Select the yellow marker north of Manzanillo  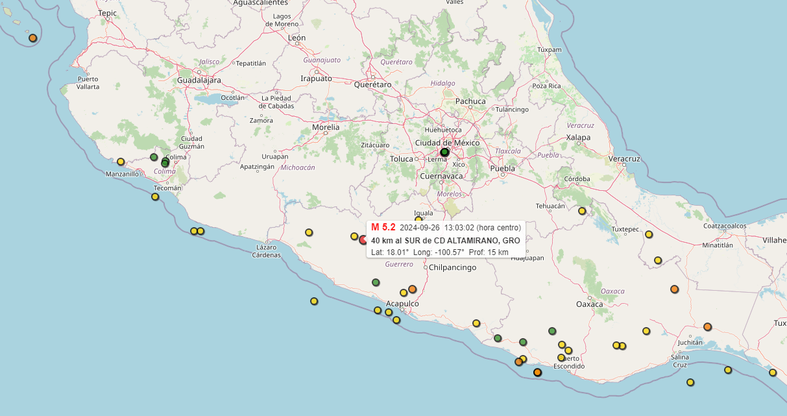pyautogui.click(x=121, y=162)
